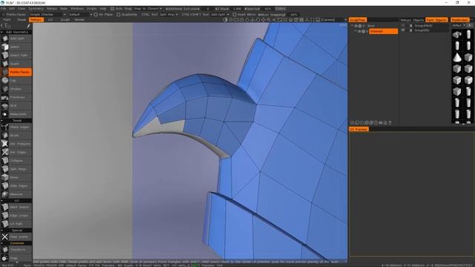Activate the Select Path tool
Image resolution: width=475 pixels, height=267 pixels.
click(16, 56)
